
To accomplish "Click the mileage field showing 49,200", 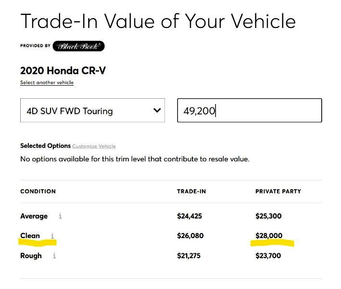I will (x=249, y=111).
